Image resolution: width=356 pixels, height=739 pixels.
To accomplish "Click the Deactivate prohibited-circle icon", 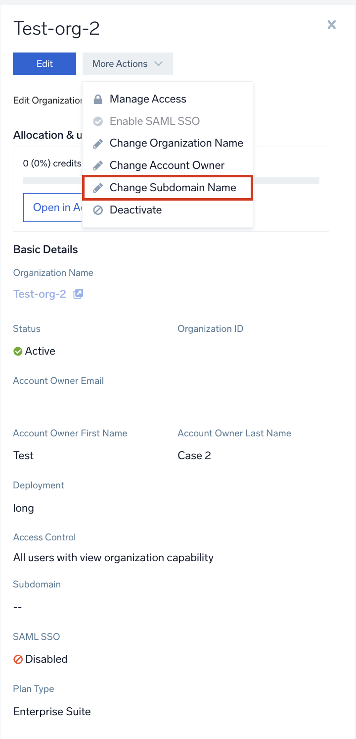I will [x=98, y=210].
